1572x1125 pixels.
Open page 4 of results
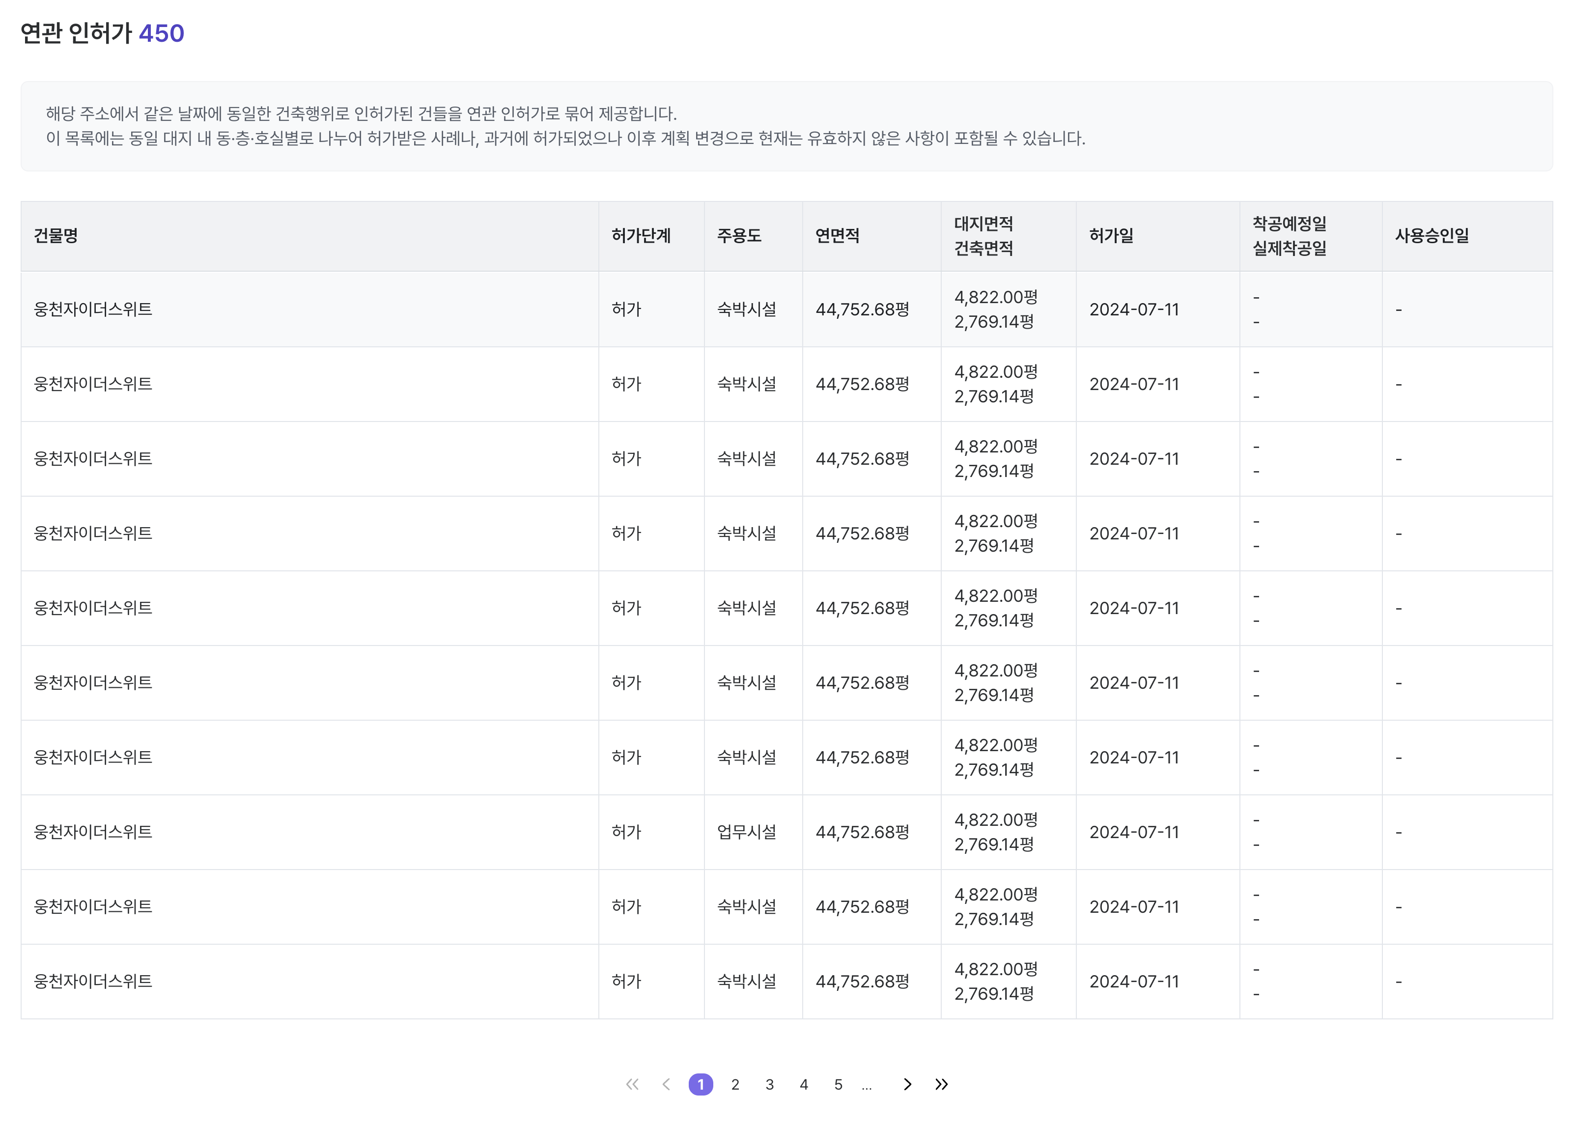pos(803,1084)
